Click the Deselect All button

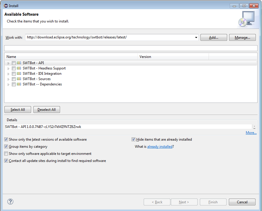pyautogui.click(x=47, y=110)
